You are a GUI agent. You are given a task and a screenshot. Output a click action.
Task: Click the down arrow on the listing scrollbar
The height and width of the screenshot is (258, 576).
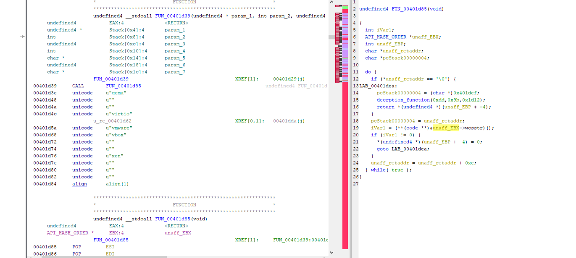click(x=332, y=253)
